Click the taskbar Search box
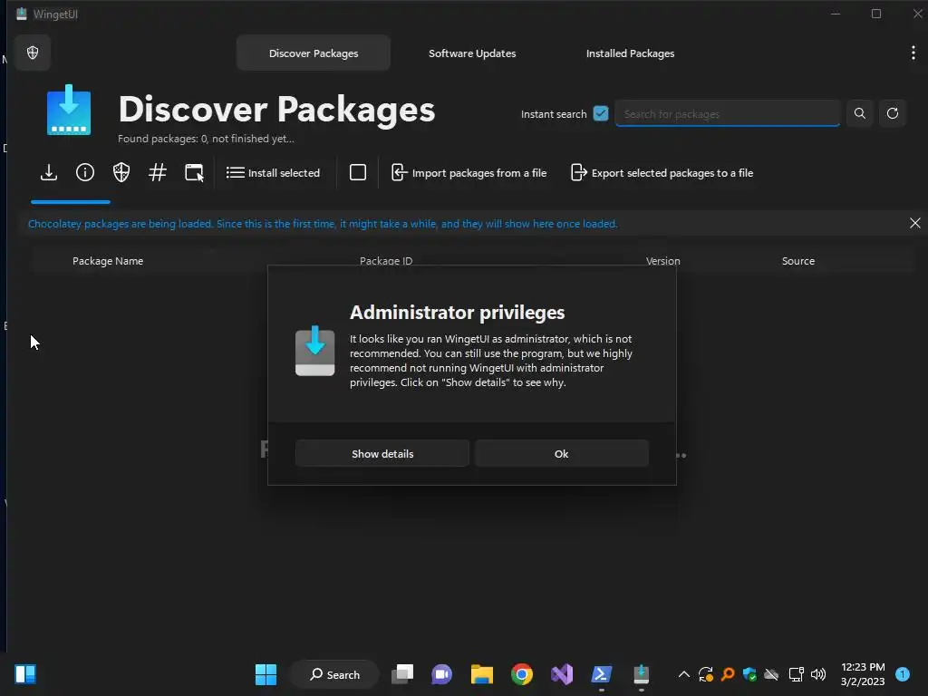928x696 pixels. [334, 674]
